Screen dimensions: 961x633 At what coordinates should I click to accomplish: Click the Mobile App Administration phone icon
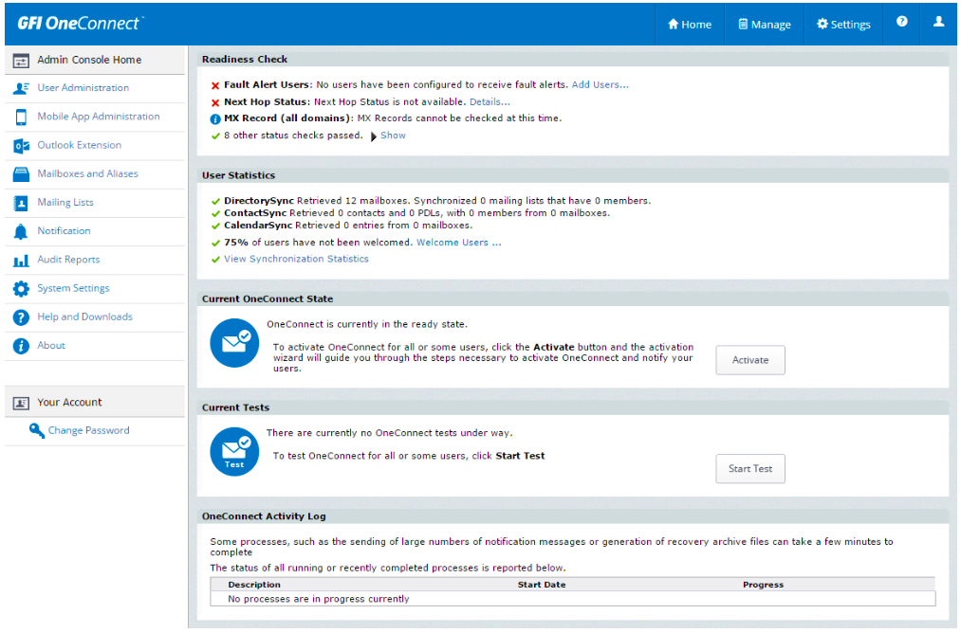tap(21, 117)
